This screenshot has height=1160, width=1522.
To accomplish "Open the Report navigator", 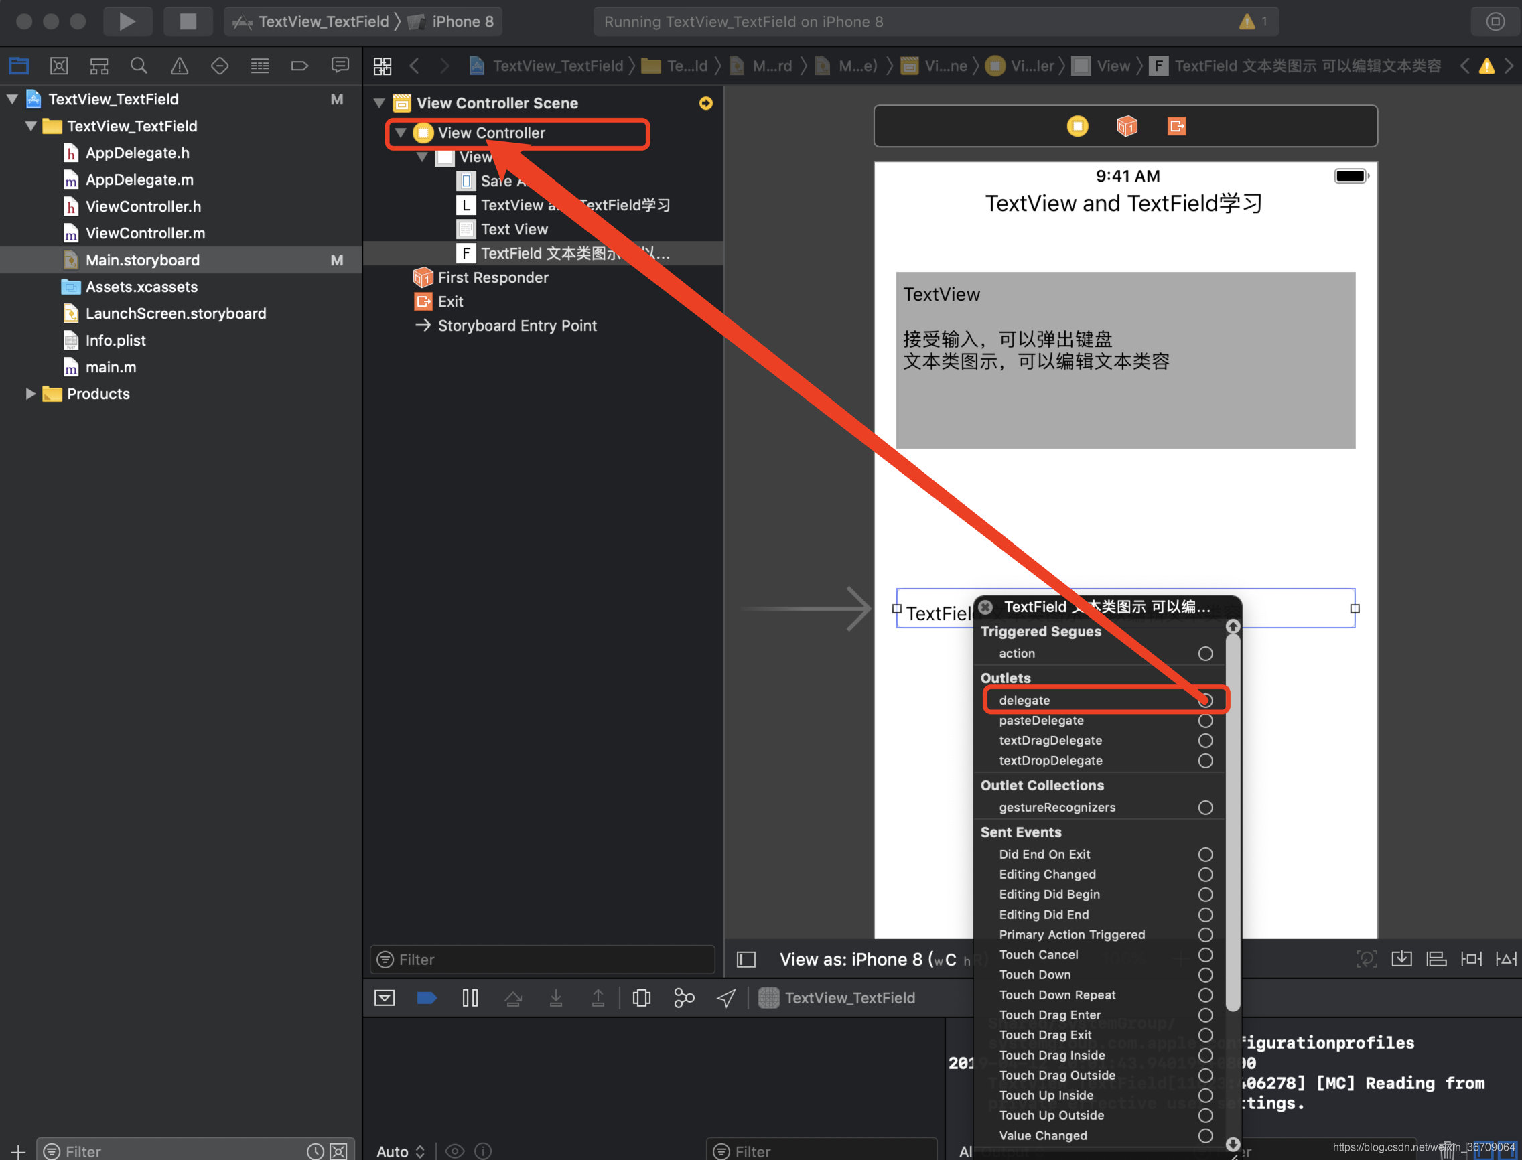I will click(340, 66).
